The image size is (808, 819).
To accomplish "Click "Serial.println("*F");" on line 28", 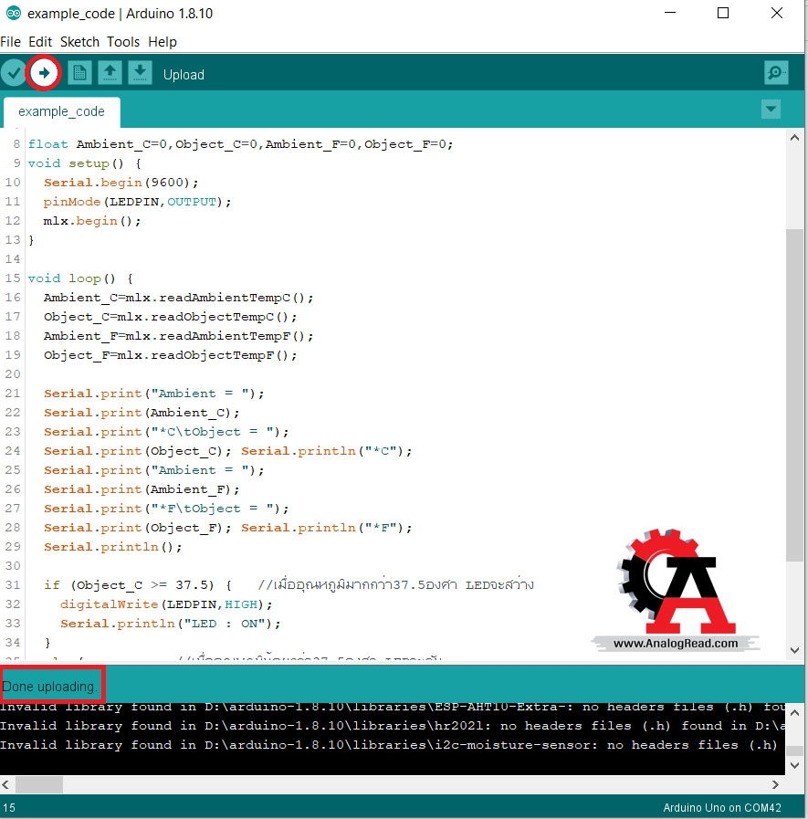I will [327, 528].
